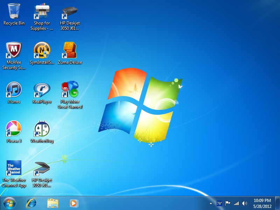Open iTunes from the desktop
Viewport: 280px width, 210px height.
tap(13, 89)
